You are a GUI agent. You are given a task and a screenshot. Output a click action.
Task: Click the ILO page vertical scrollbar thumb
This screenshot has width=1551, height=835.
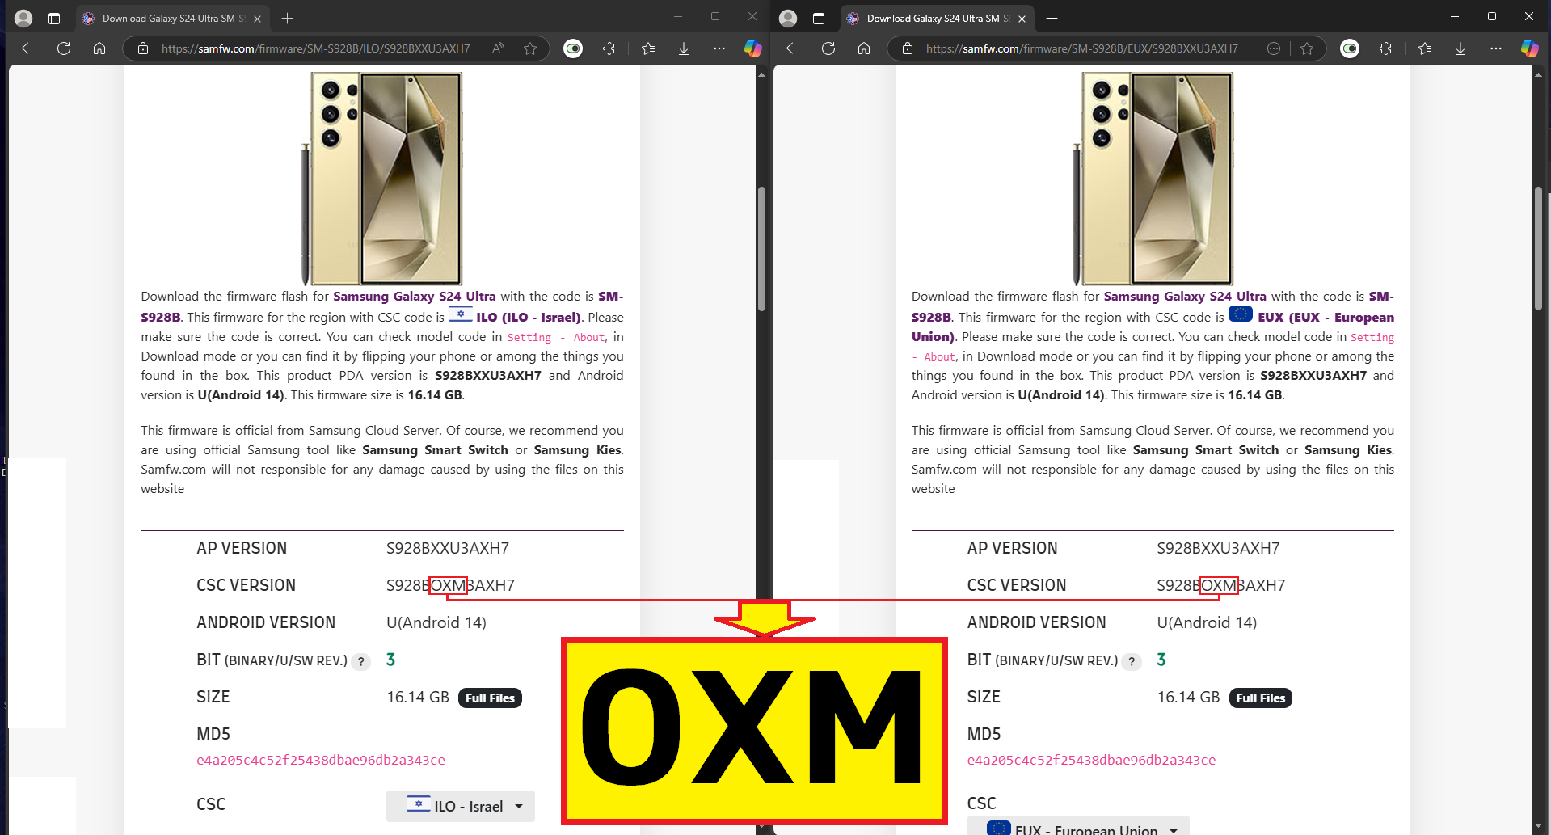(761, 249)
